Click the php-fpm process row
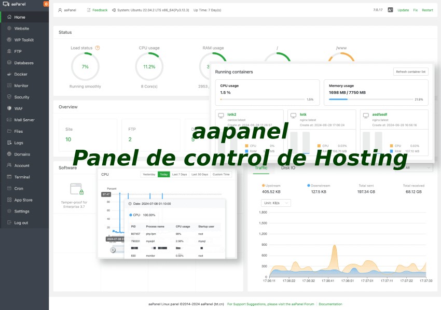This screenshot has height=310, width=441. 175,234
